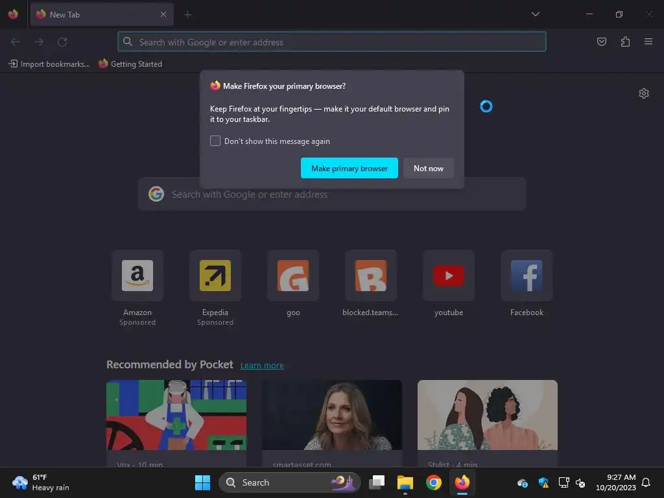Open the youtube shortcut tile
The width and height of the screenshot is (664, 498).
tap(449, 275)
